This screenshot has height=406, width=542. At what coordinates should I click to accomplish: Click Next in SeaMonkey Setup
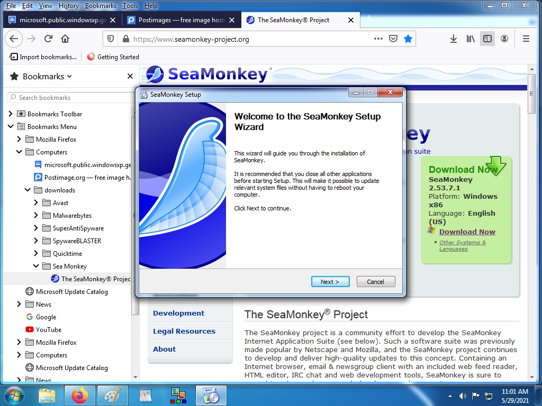coord(330,282)
